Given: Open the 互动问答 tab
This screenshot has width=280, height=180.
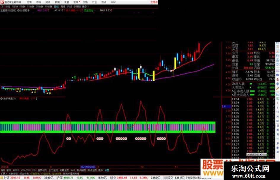Looking at the screenshot, I should pos(57,173).
